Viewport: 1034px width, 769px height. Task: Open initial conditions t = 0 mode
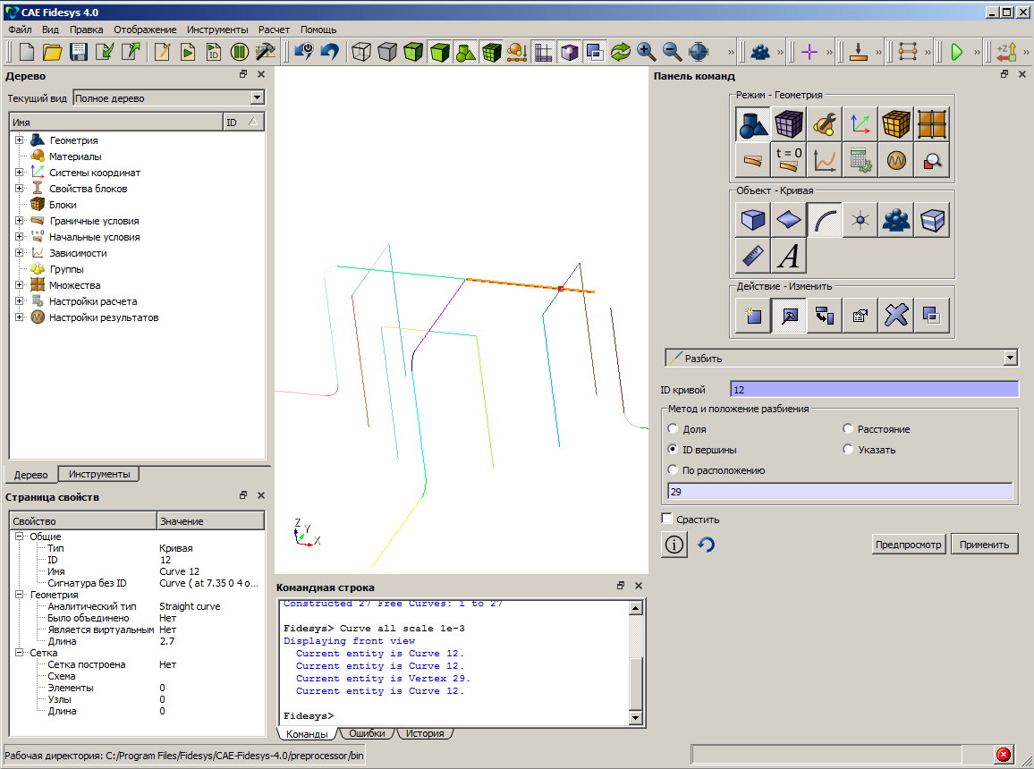point(789,159)
